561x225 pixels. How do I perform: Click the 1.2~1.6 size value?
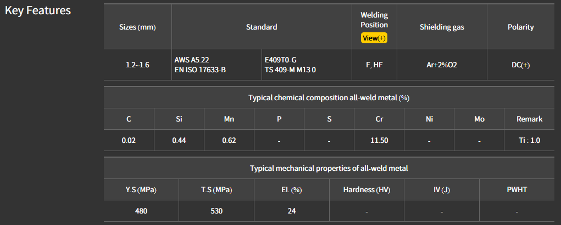click(x=137, y=65)
